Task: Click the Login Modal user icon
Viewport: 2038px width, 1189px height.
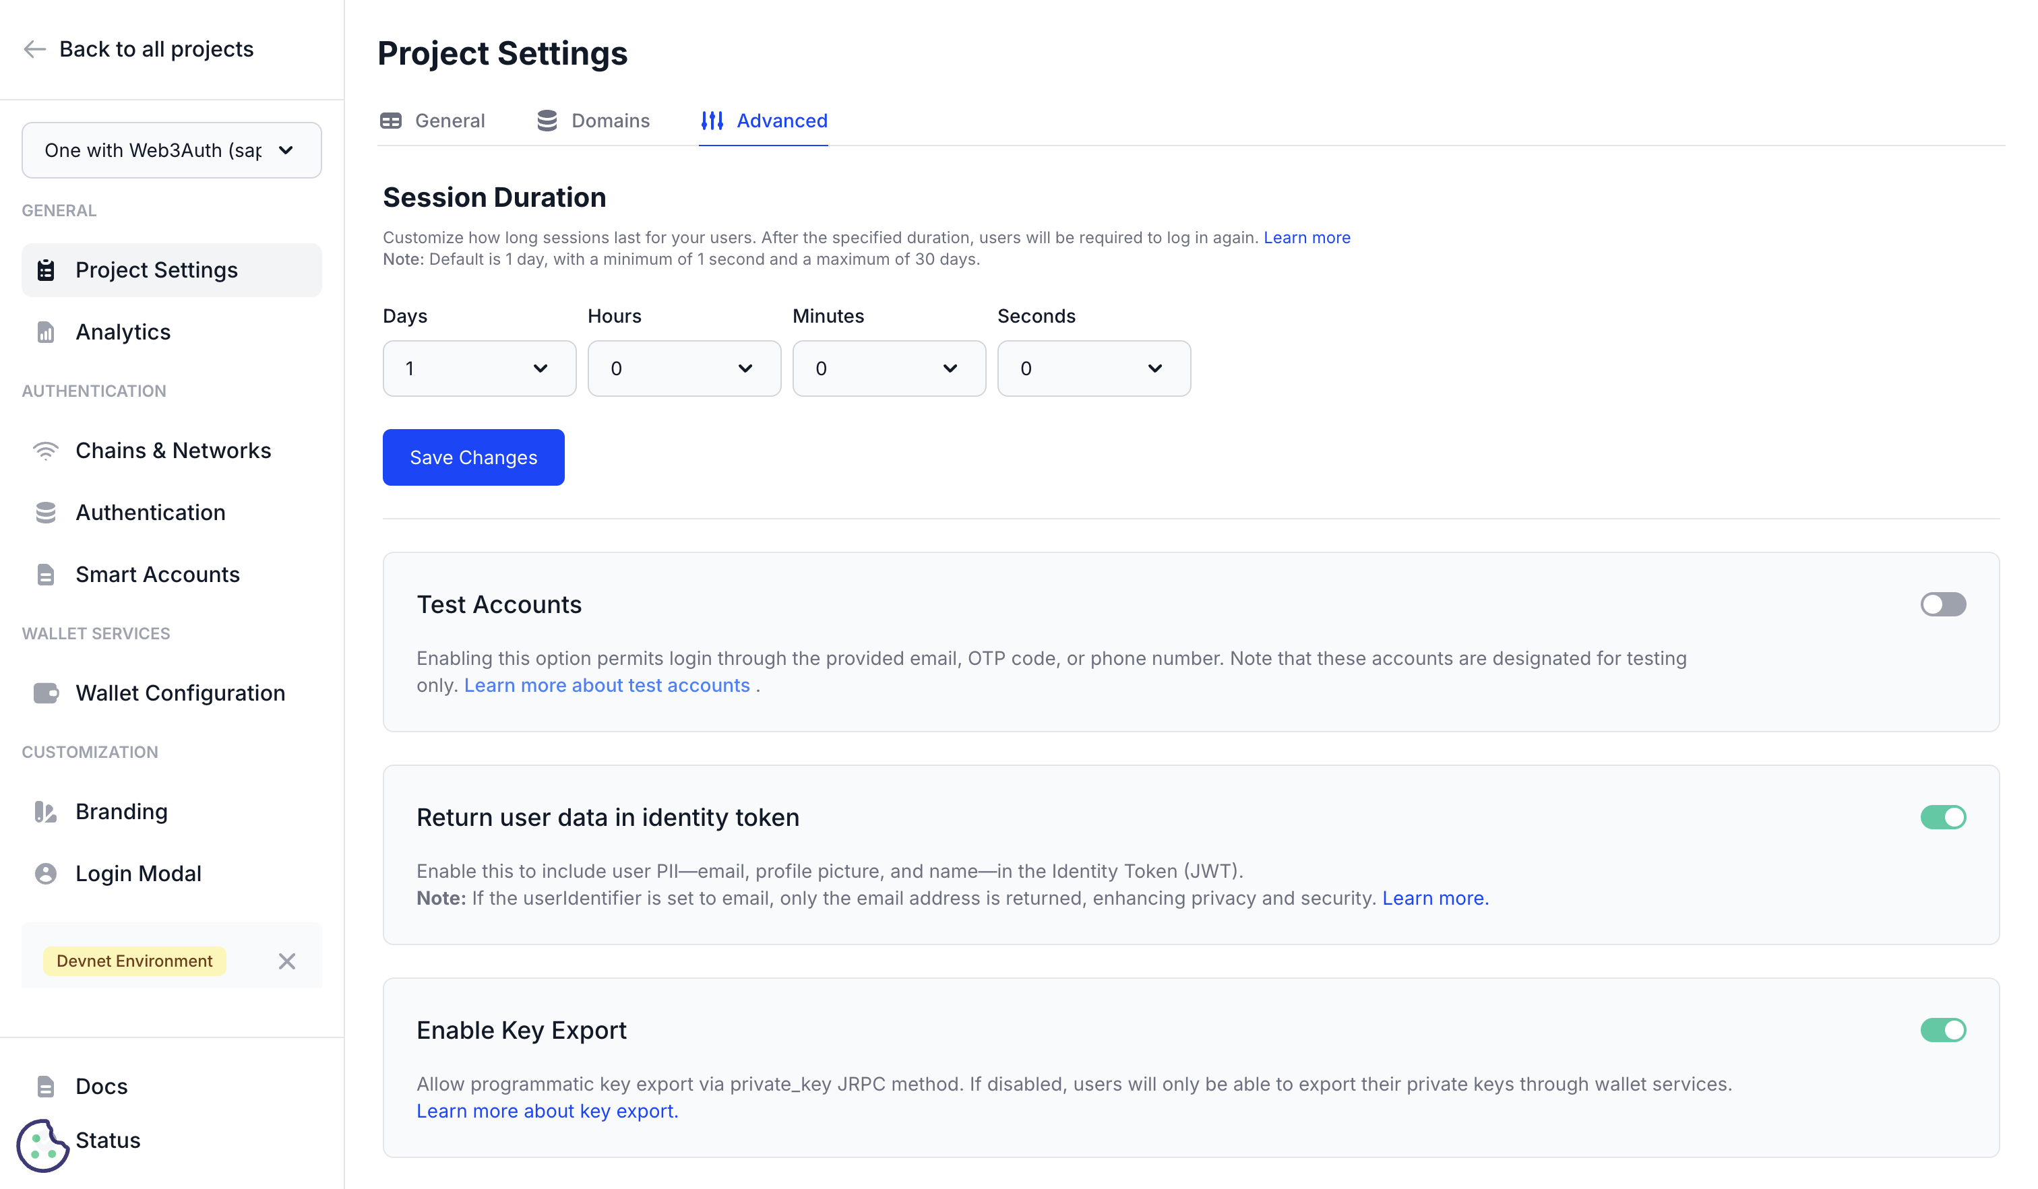Action: [x=45, y=873]
